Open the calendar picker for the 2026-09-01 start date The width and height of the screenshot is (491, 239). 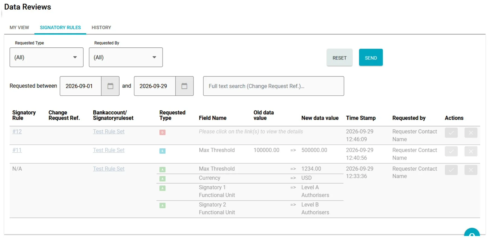110,86
